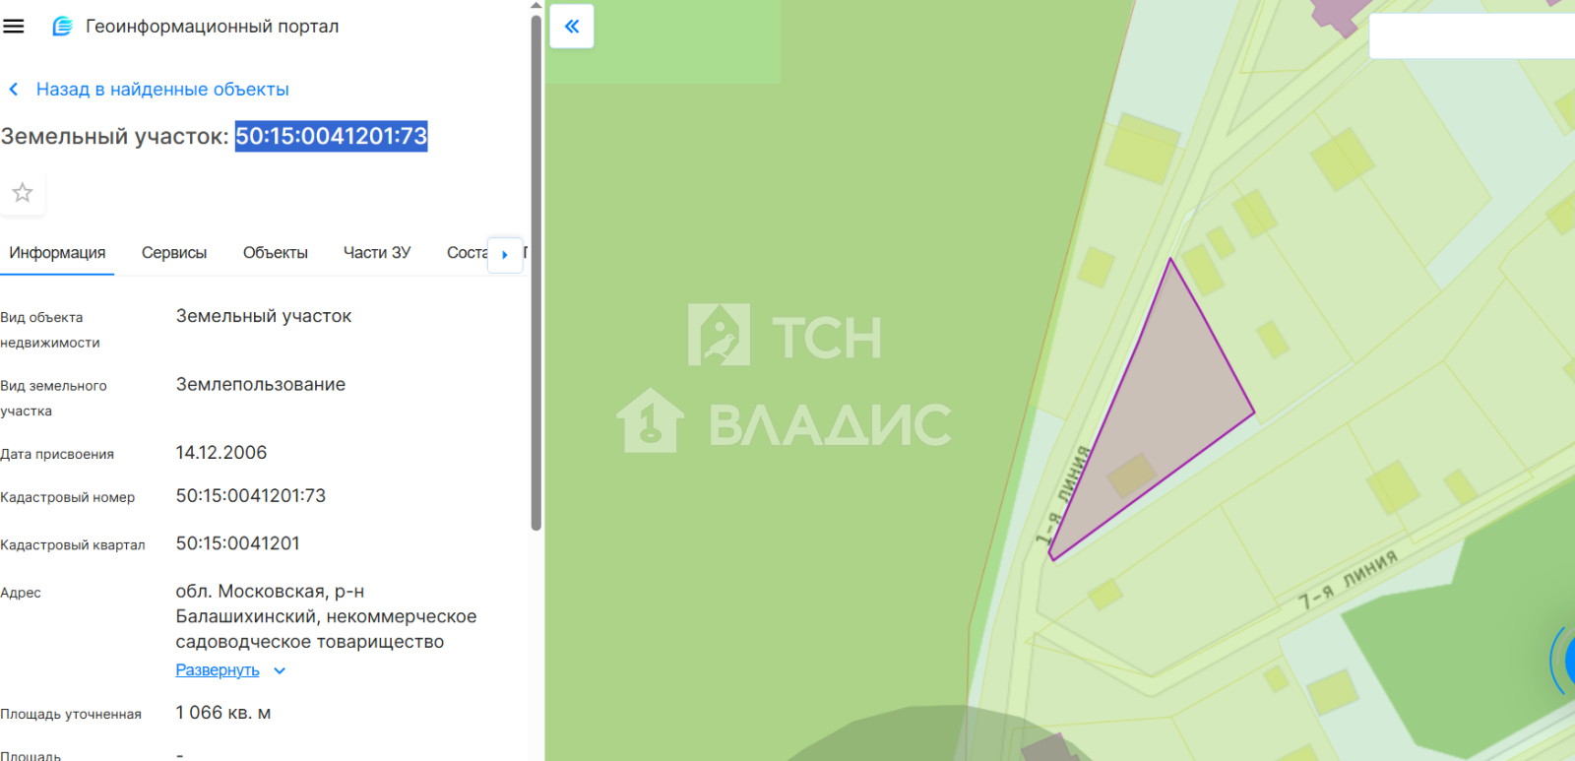
Task: Open the Объекты tab
Action: pyautogui.click(x=276, y=253)
